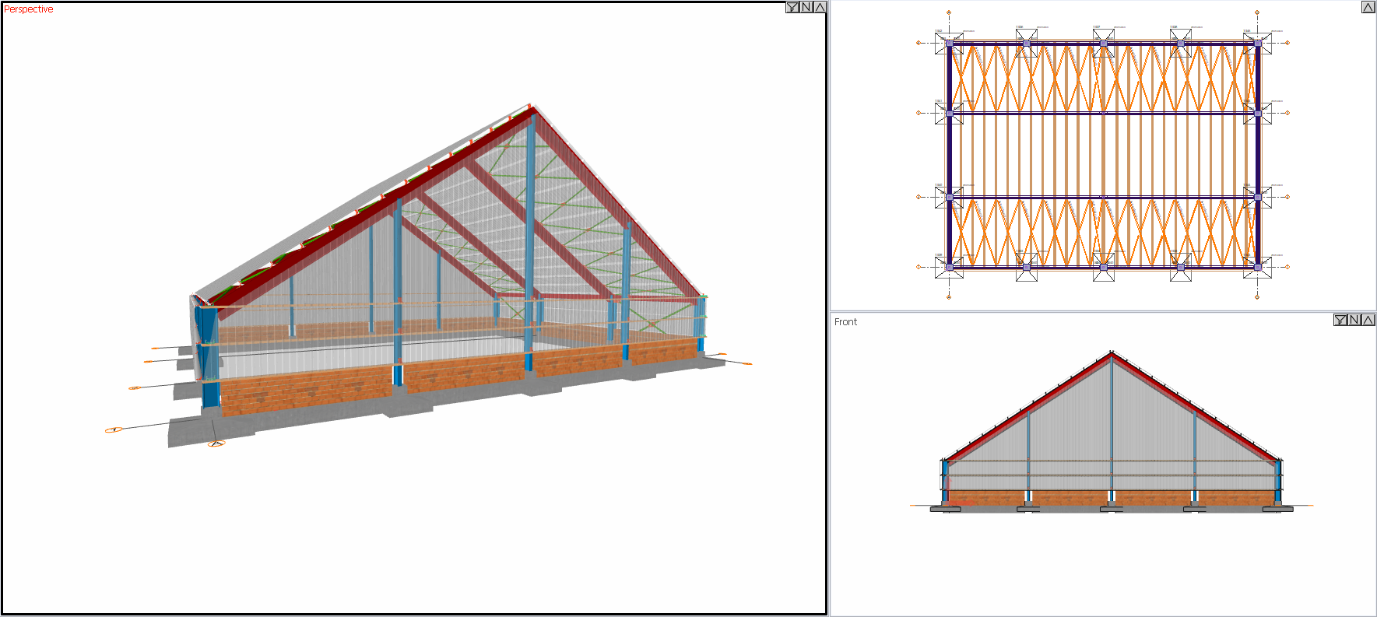Click the N button in Front viewport
The width and height of the screenshot is (1377, 617).
pos(1354,320)
